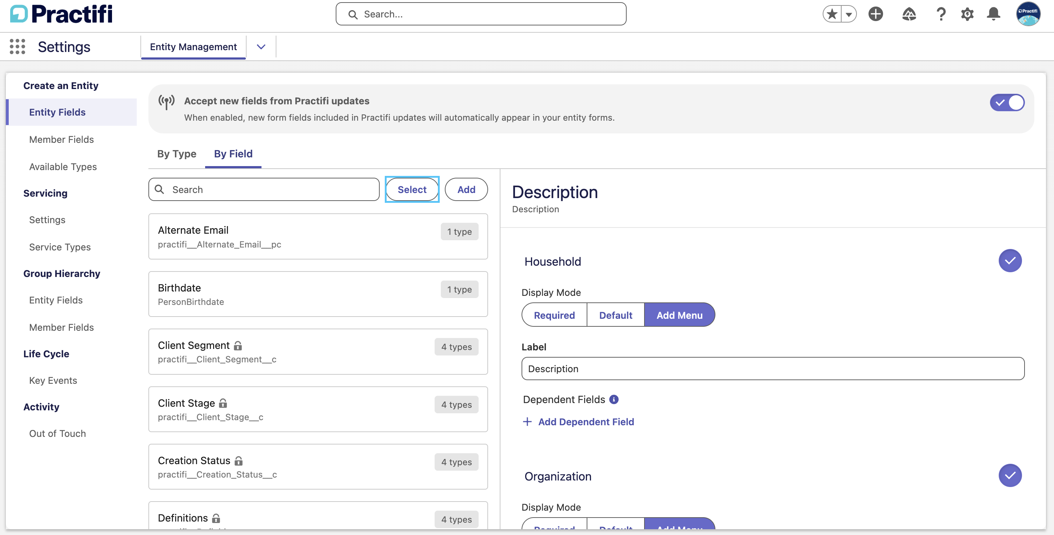Image resolution: width=1054 pixels, height=535 pixels.
Task: Click the plus icon beside Add Dependent Field
Action: (x=527, y=422)
